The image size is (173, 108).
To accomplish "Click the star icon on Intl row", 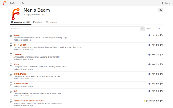I will (x=157, y=91).
